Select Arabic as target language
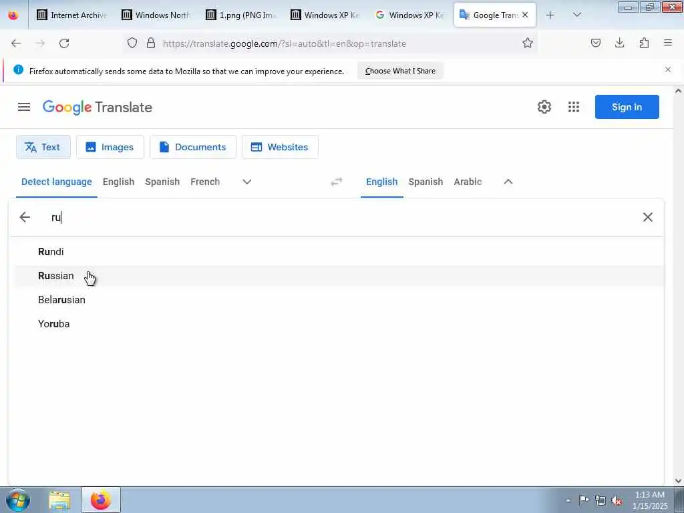This screenshot has width=684, height=513. click(468, 182)
